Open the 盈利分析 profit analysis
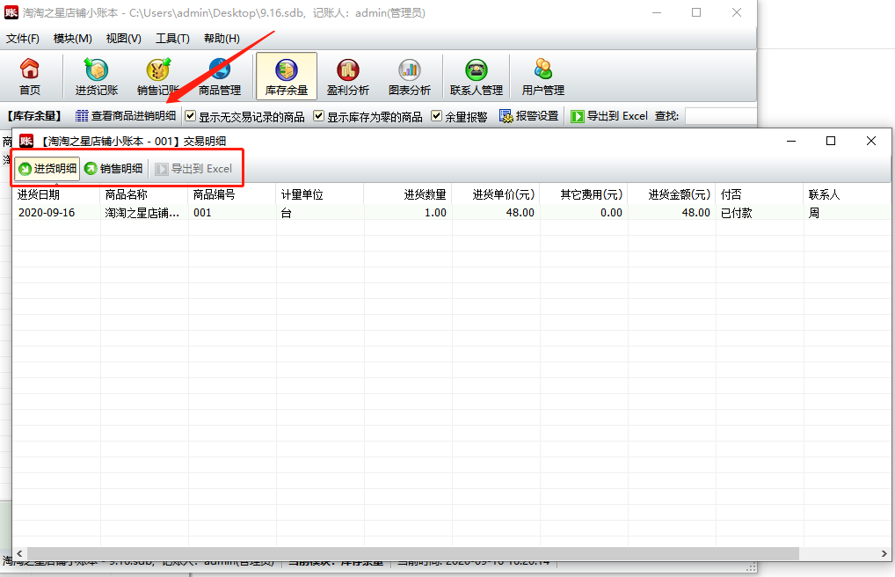 point(348,77)
